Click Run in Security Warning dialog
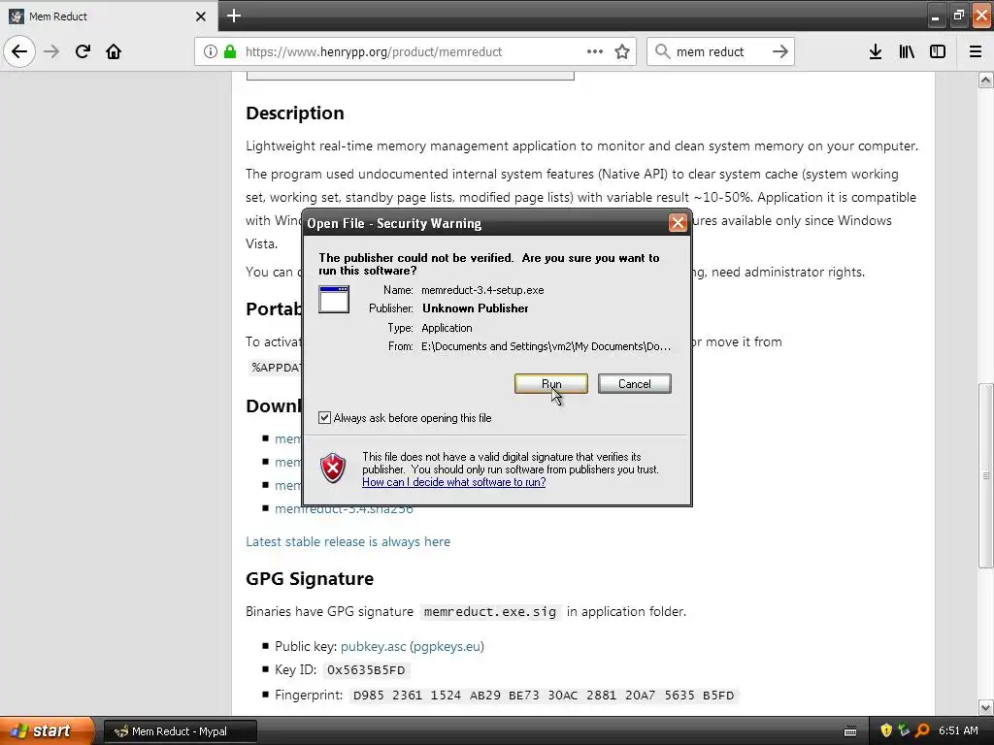994x745 pixels. [551, 384]
